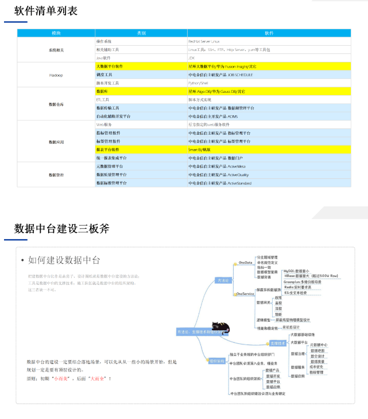368x419 pixels.
Task: Click the 脚本方式实现 cell
Action: tap(269, 100)
